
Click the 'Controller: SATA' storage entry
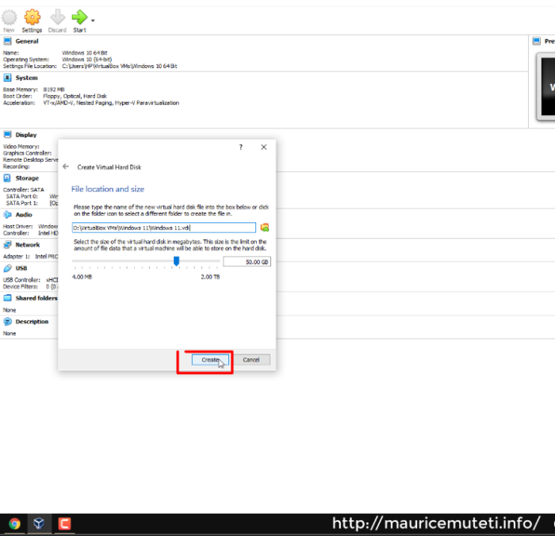23,190
